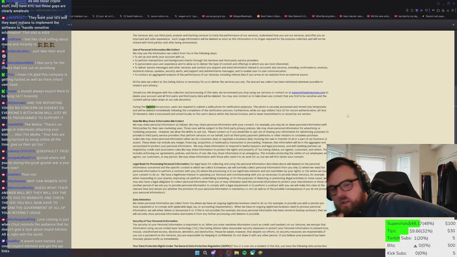Image resolution: width=457 pixels, height=257 pixels.
Task: Open the profile account icon
Action: (x=443, y=10)
